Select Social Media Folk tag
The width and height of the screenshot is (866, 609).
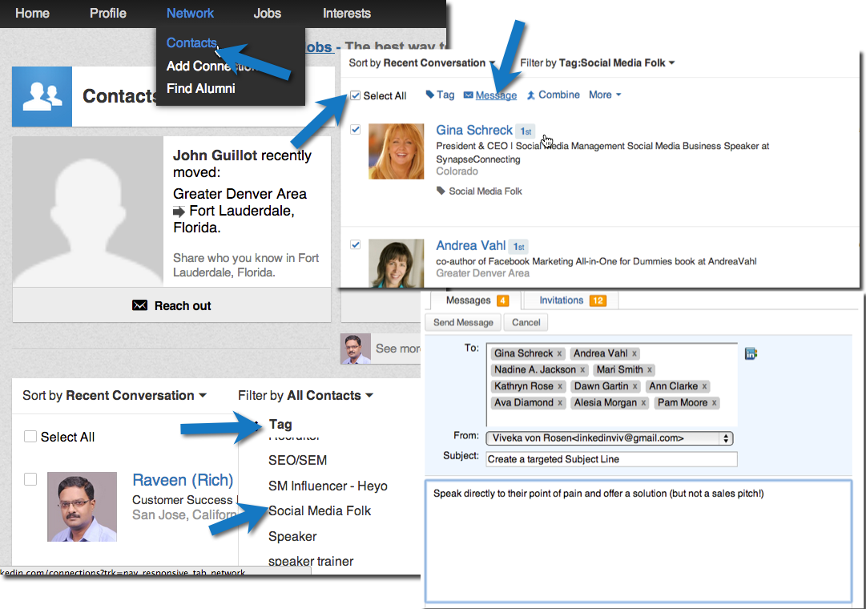tap(320, 510)
